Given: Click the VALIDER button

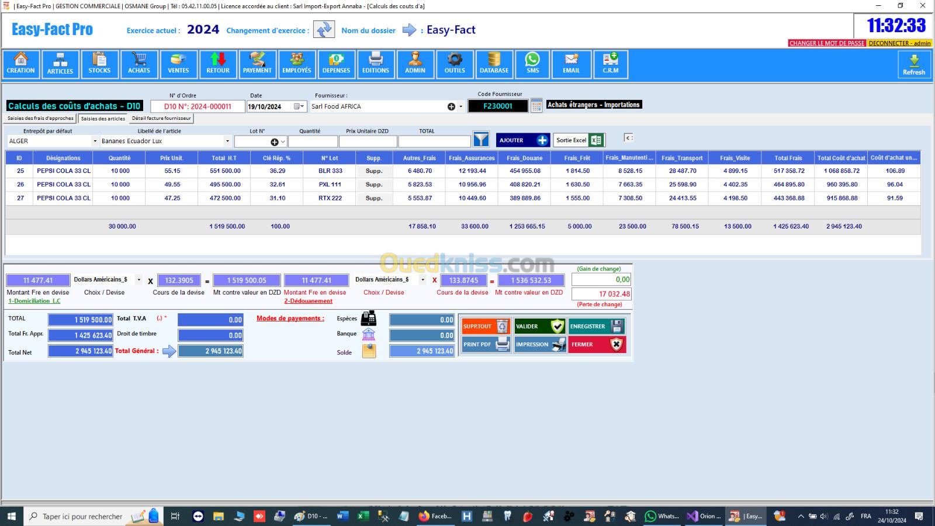Looking at the screenshot, I should (540, 326).
